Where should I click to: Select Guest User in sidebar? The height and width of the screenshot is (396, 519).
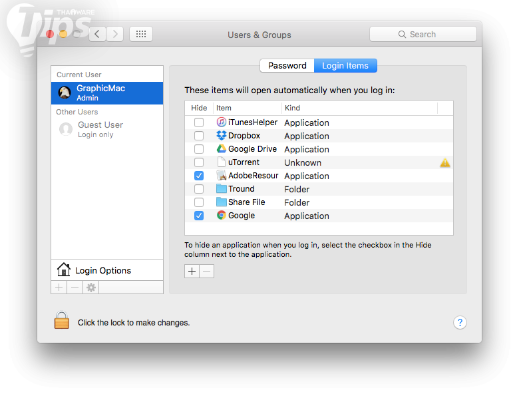pyautogui.click(x=107, y=129)
